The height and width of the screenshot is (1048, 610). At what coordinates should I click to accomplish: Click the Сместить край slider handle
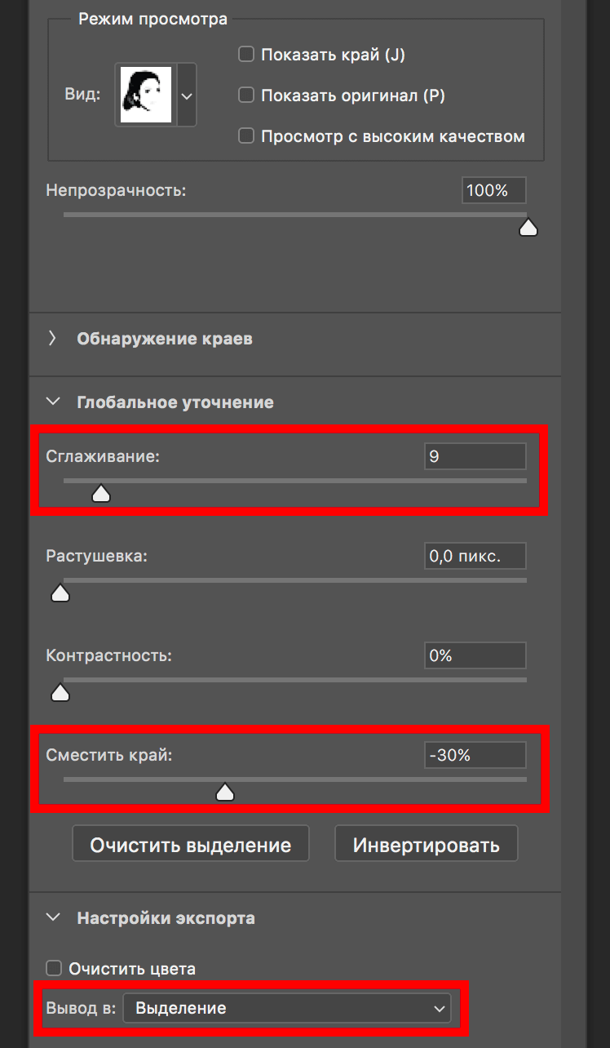coord(225,792)
